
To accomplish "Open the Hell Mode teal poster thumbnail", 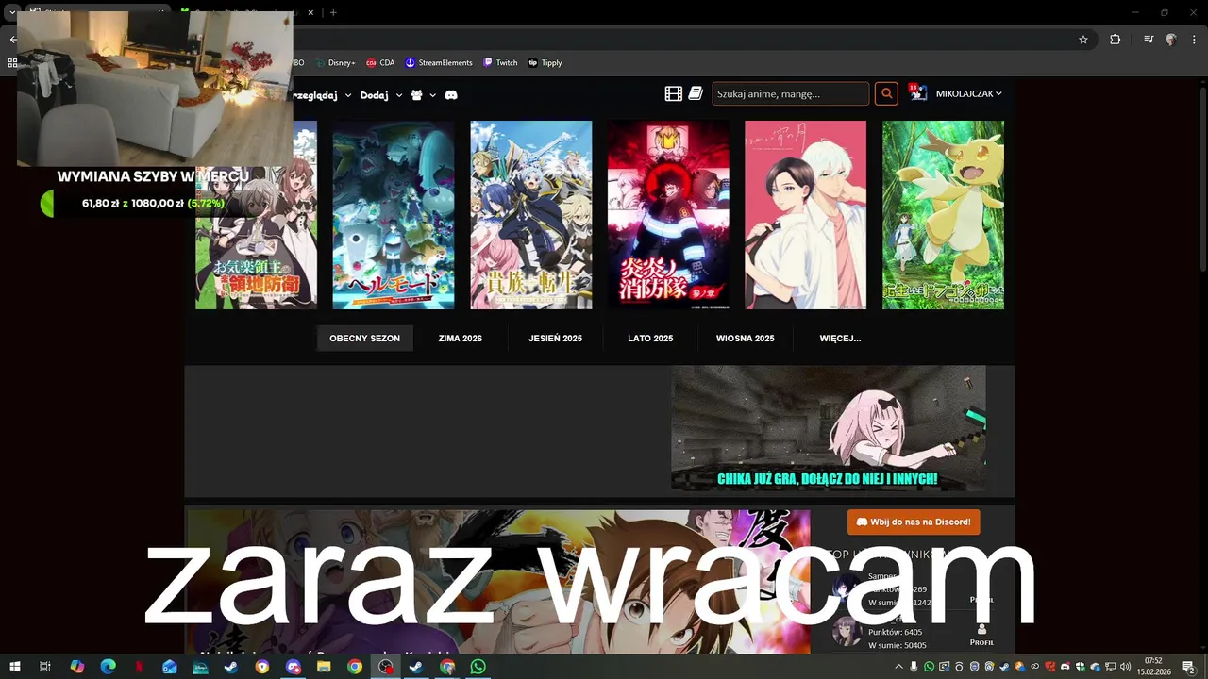I will point(394,215).
